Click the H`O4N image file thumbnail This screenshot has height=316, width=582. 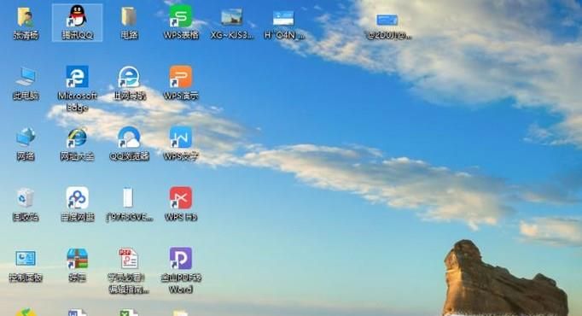[284, 23]
